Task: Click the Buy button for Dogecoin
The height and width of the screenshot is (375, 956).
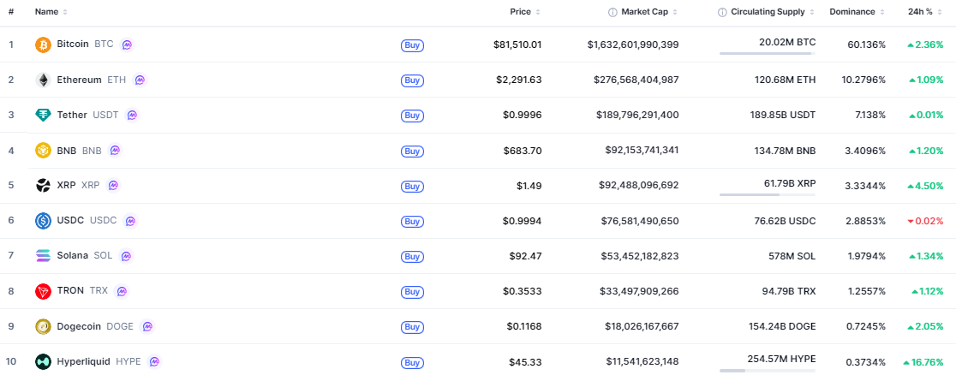Action: tap(412, 327)
